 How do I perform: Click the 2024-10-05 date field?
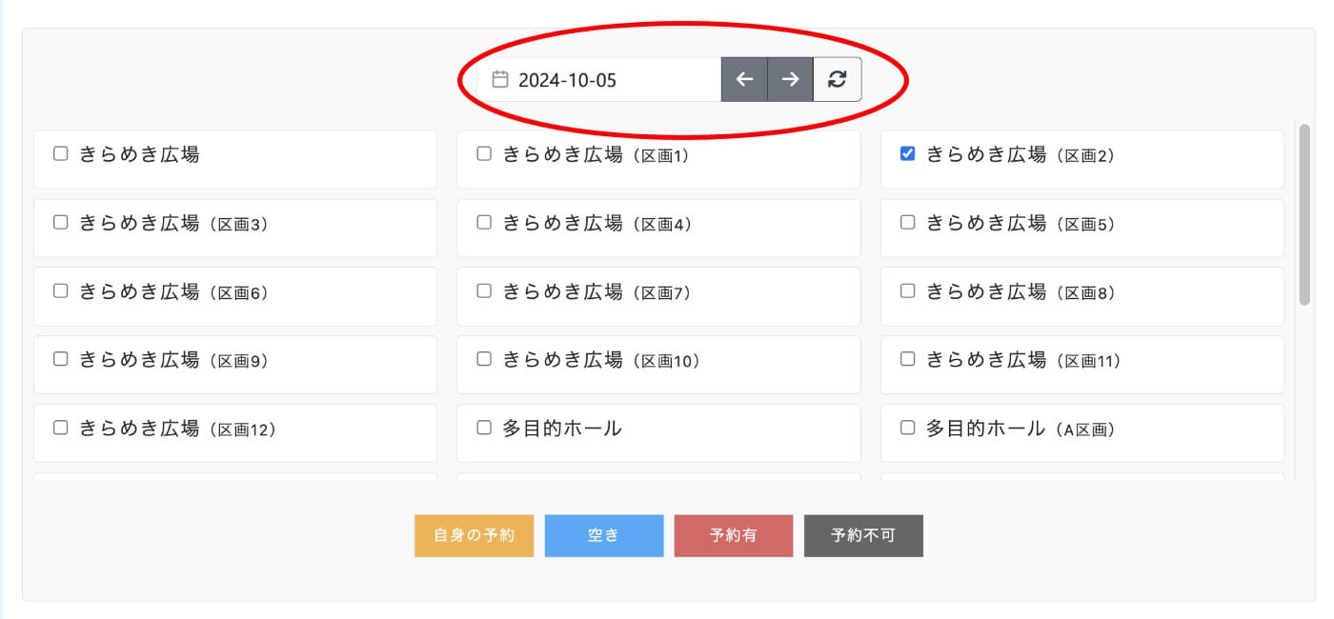click(x=610, y=80)
